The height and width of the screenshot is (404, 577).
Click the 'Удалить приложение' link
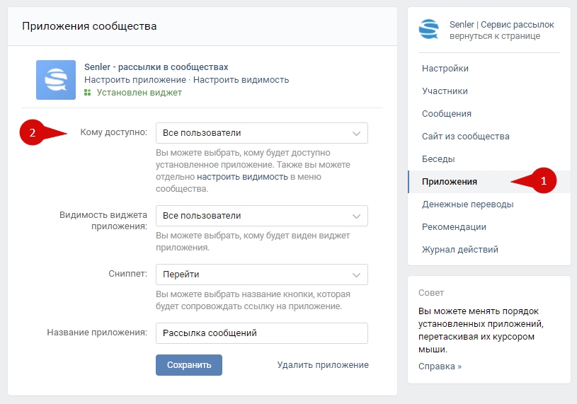point(322,365)
